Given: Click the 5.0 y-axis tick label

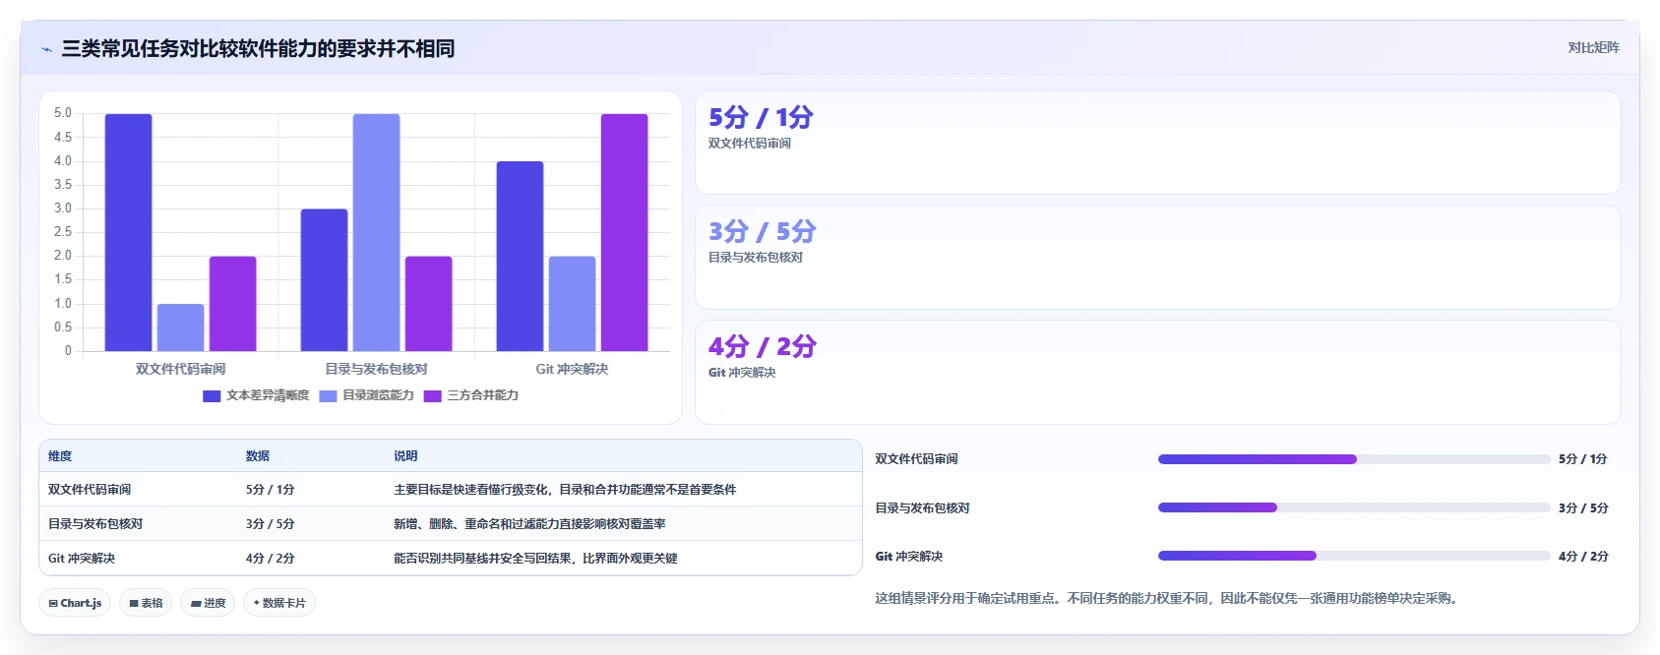Looking at the screenshot, I should 62,113.
